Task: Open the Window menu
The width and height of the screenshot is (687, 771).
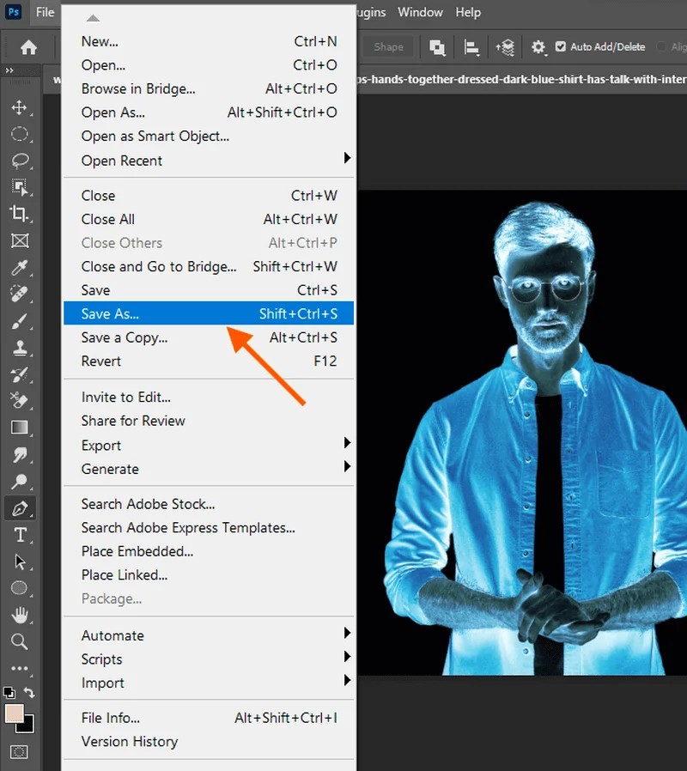Action: tap(420, 12)
